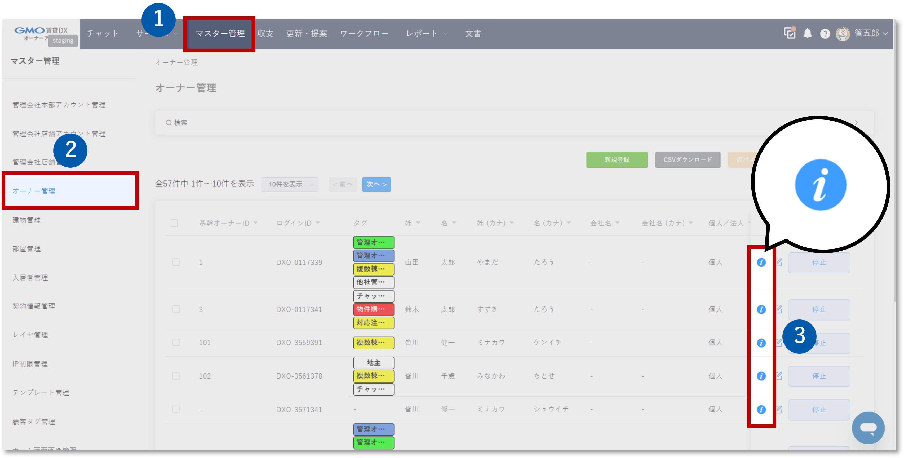Click the CSVダウンロード button
The height and width of the screenshot is (458, 904).
click(x=688, y=160)
